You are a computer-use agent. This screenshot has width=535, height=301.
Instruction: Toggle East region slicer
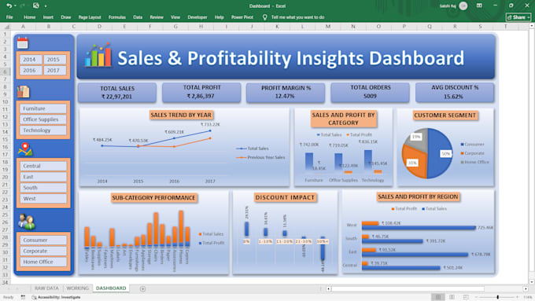point(43,177)
